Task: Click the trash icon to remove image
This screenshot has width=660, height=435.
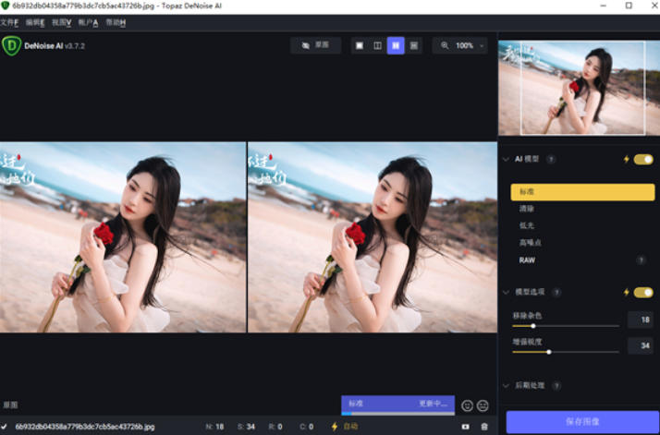Action: 483,427
